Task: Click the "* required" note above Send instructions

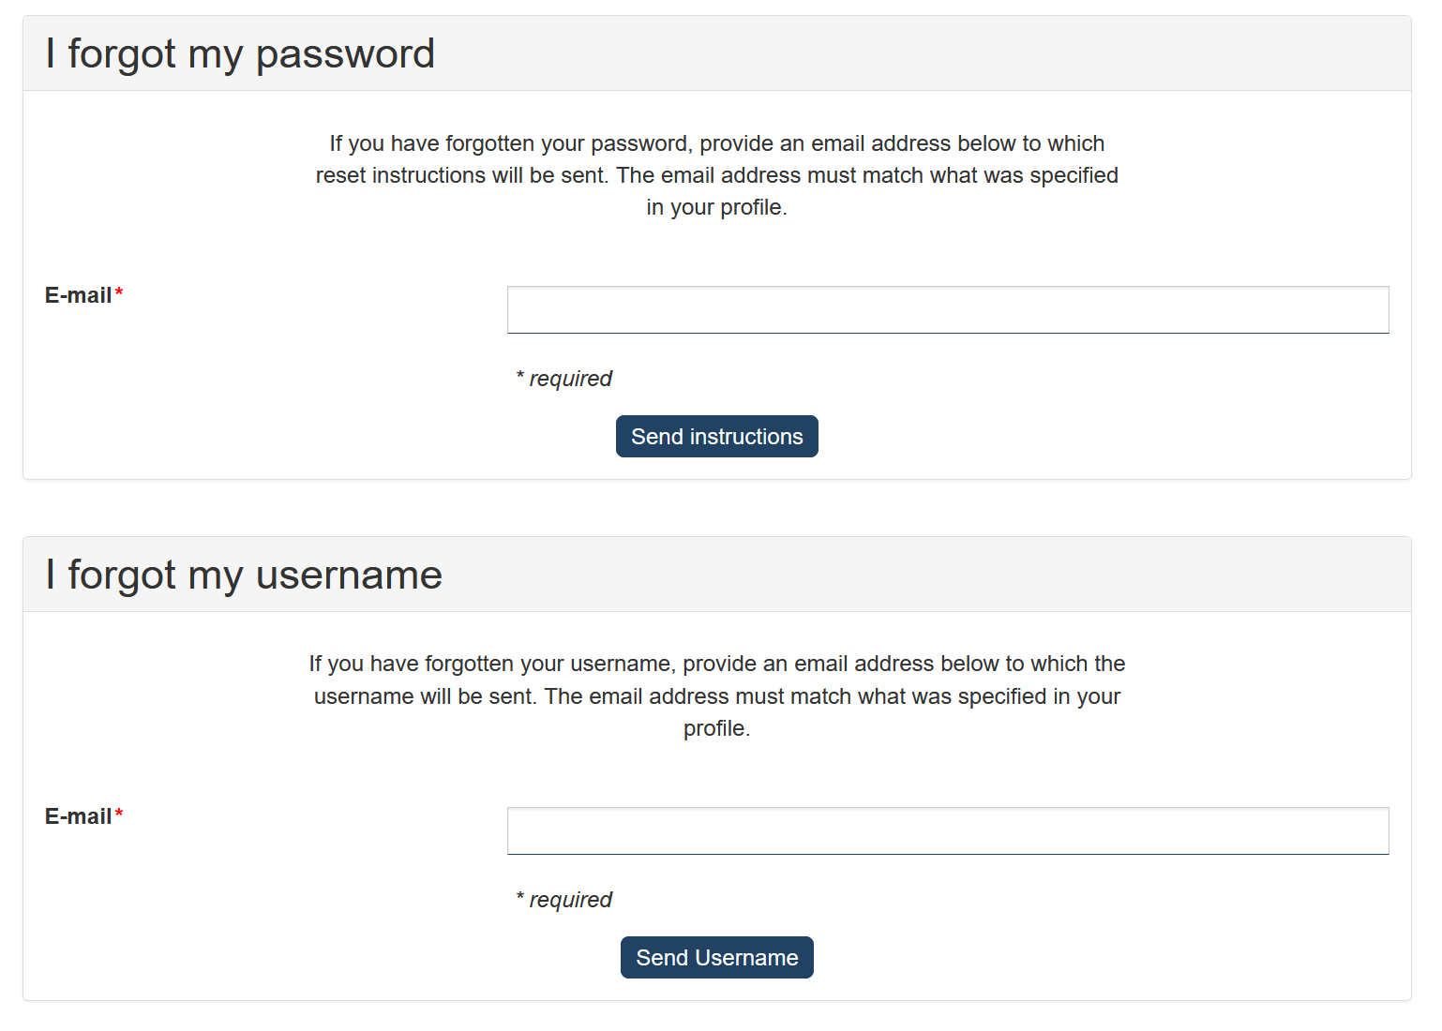Action: (x=564, y=379)
